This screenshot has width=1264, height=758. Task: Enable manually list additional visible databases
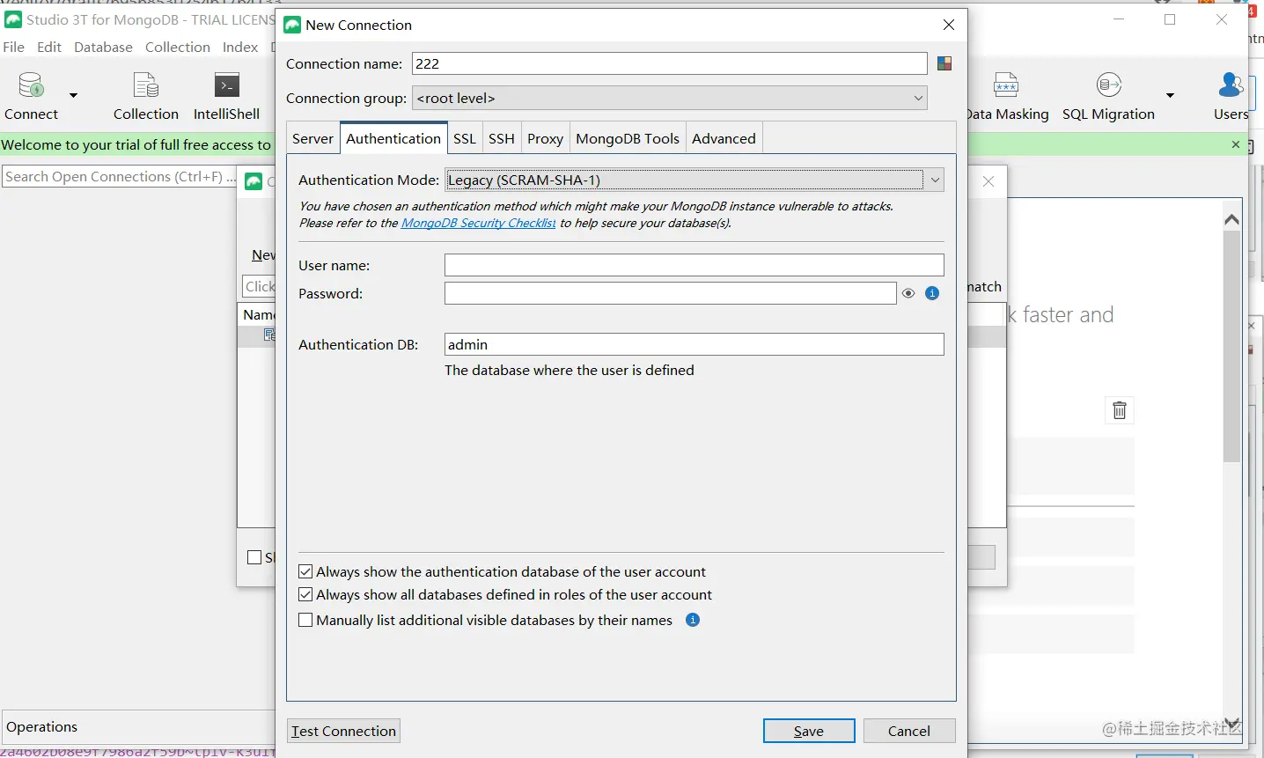[305, 620]
